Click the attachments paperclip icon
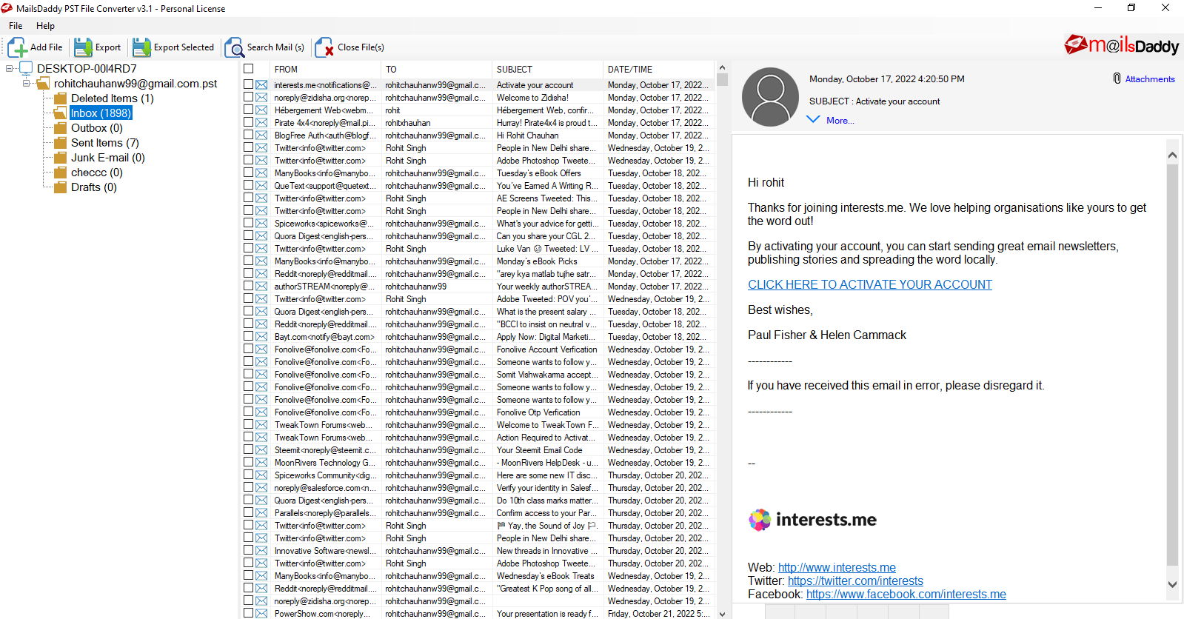The width and height of the screenshot is (1184, 619). 1117,78
